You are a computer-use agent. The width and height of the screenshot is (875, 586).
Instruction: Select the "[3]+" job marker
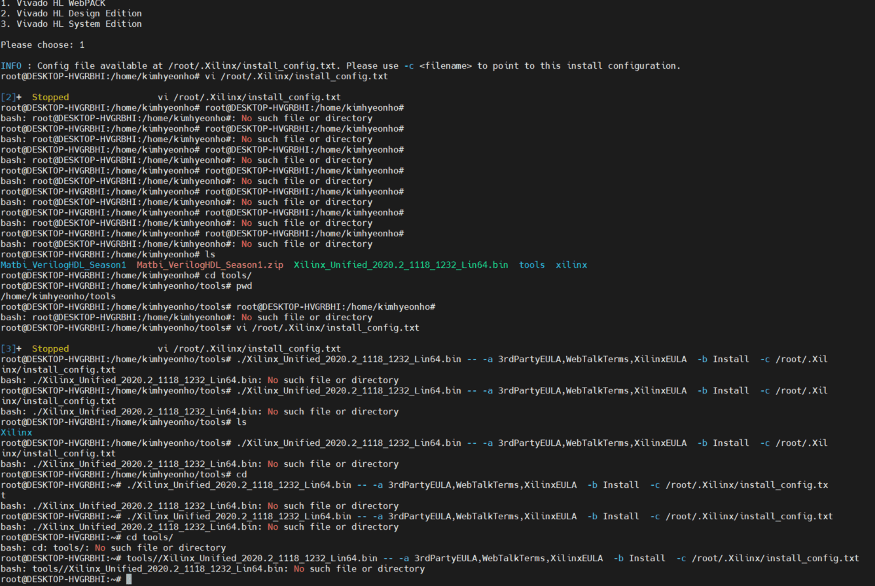tap(11, 348)
